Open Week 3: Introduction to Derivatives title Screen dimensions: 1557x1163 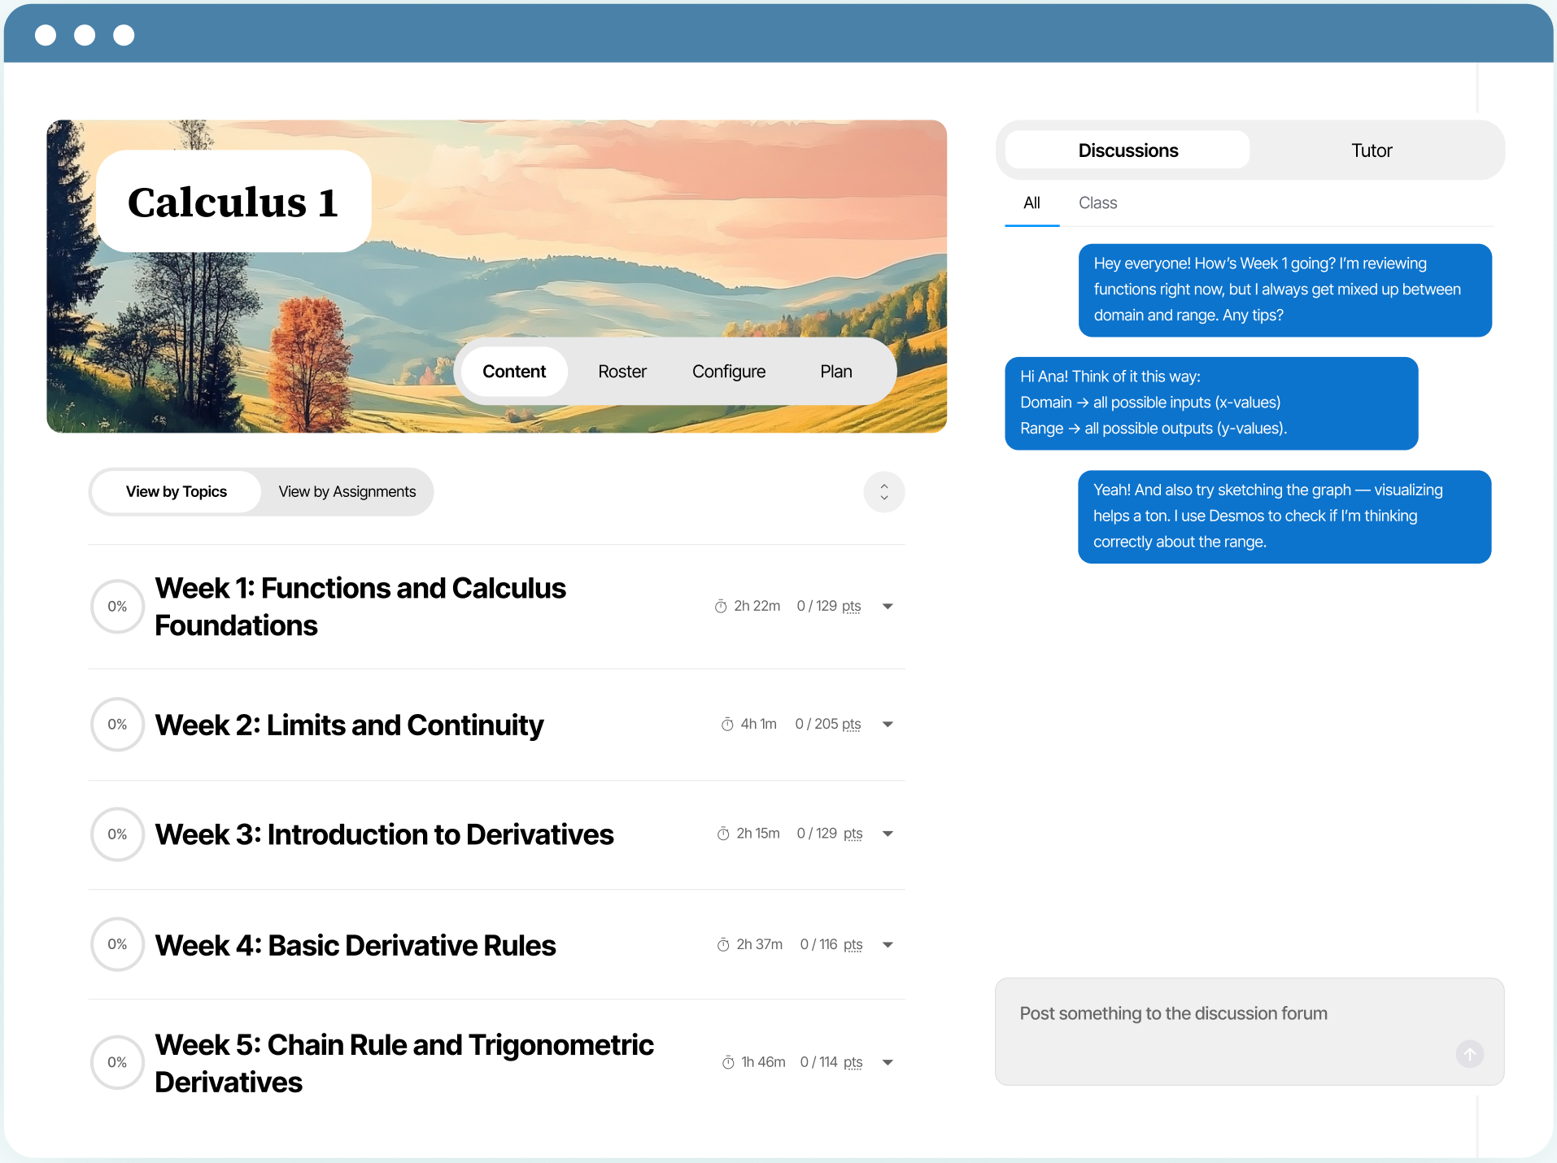tap(384, 834)
